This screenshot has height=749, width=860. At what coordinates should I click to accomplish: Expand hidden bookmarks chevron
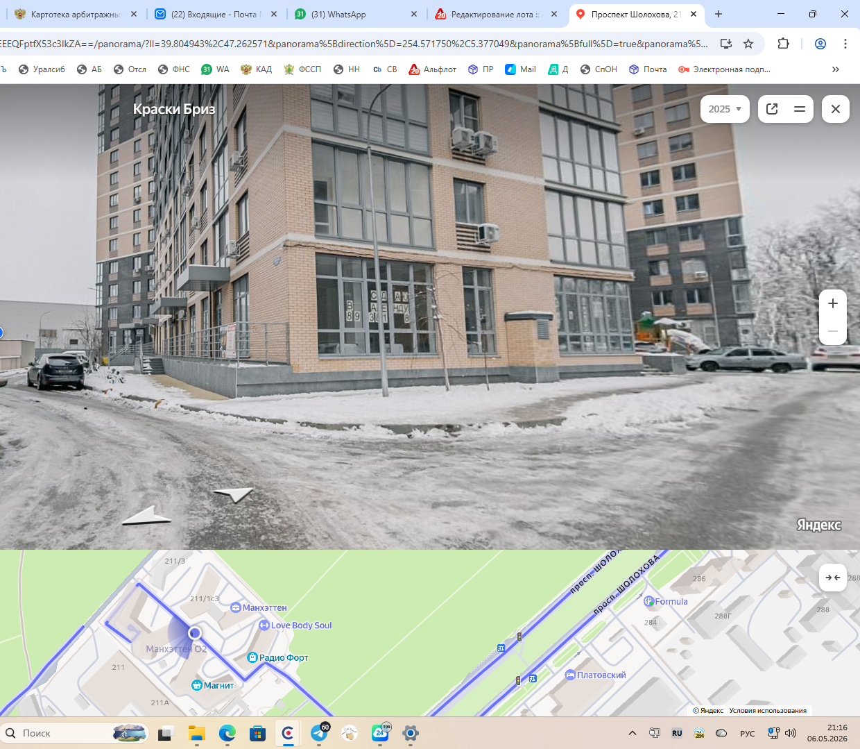click(836, 69)
